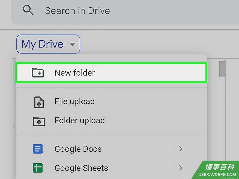Select File upload option
The image size is (239, 179).
coord(111,101)
